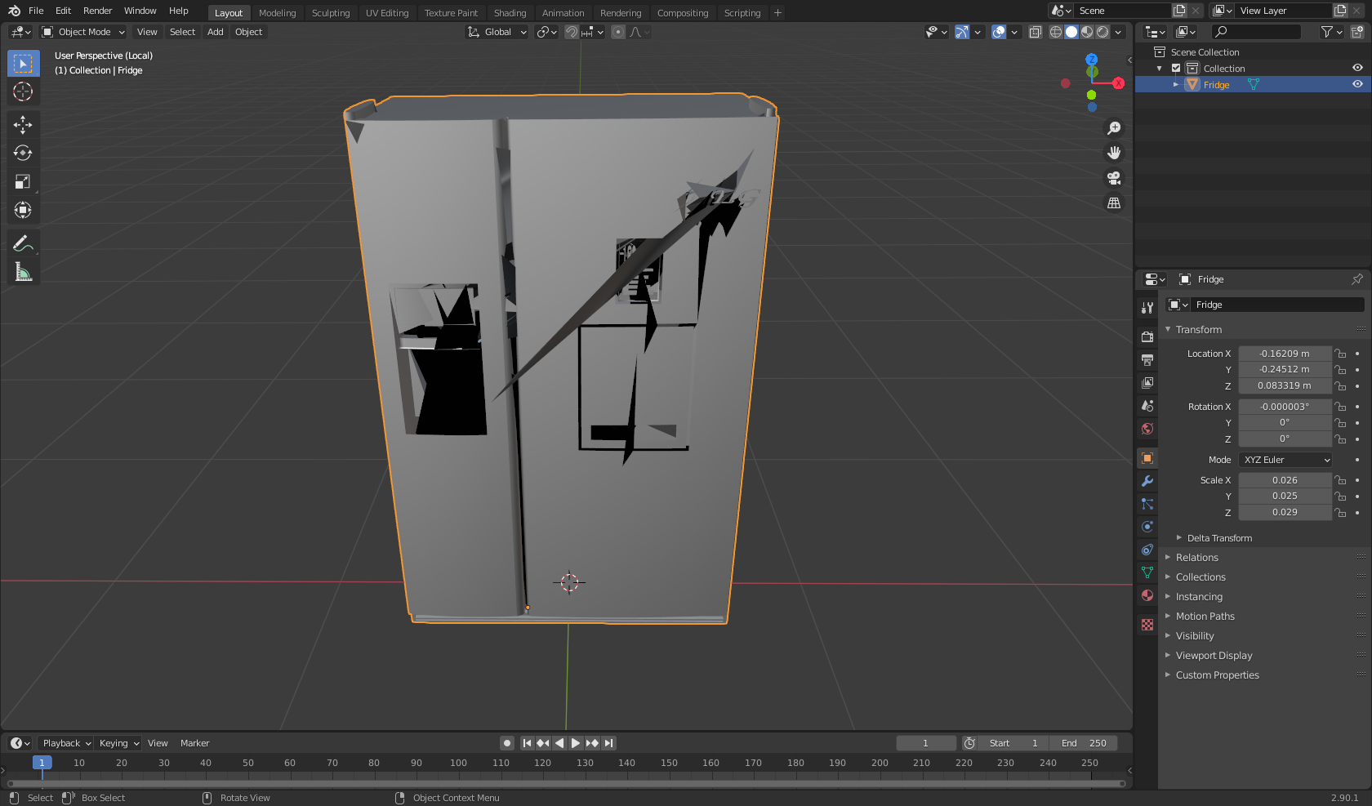1372x806 pixels.
Task: Switch to perspective/orthographic grid view
Action: [1113, 203]
